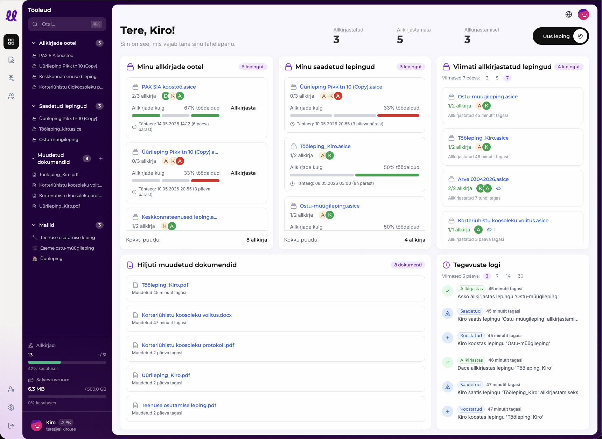
Task: Select the Üürileping template in sidebar
Action: [51, 259]
